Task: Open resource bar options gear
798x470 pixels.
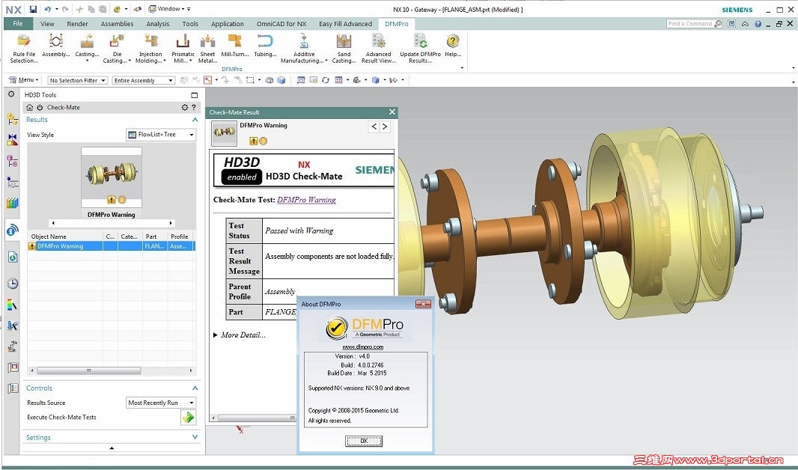Action: (11, 94)
